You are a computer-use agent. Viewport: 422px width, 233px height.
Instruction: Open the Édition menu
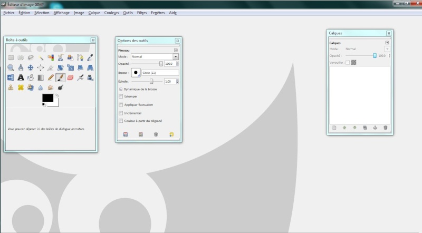click(24, 13)
